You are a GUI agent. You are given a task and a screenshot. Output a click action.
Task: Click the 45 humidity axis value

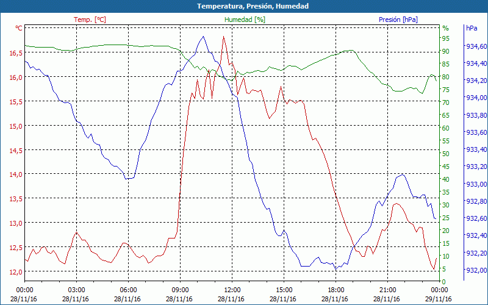click(446, 167)
